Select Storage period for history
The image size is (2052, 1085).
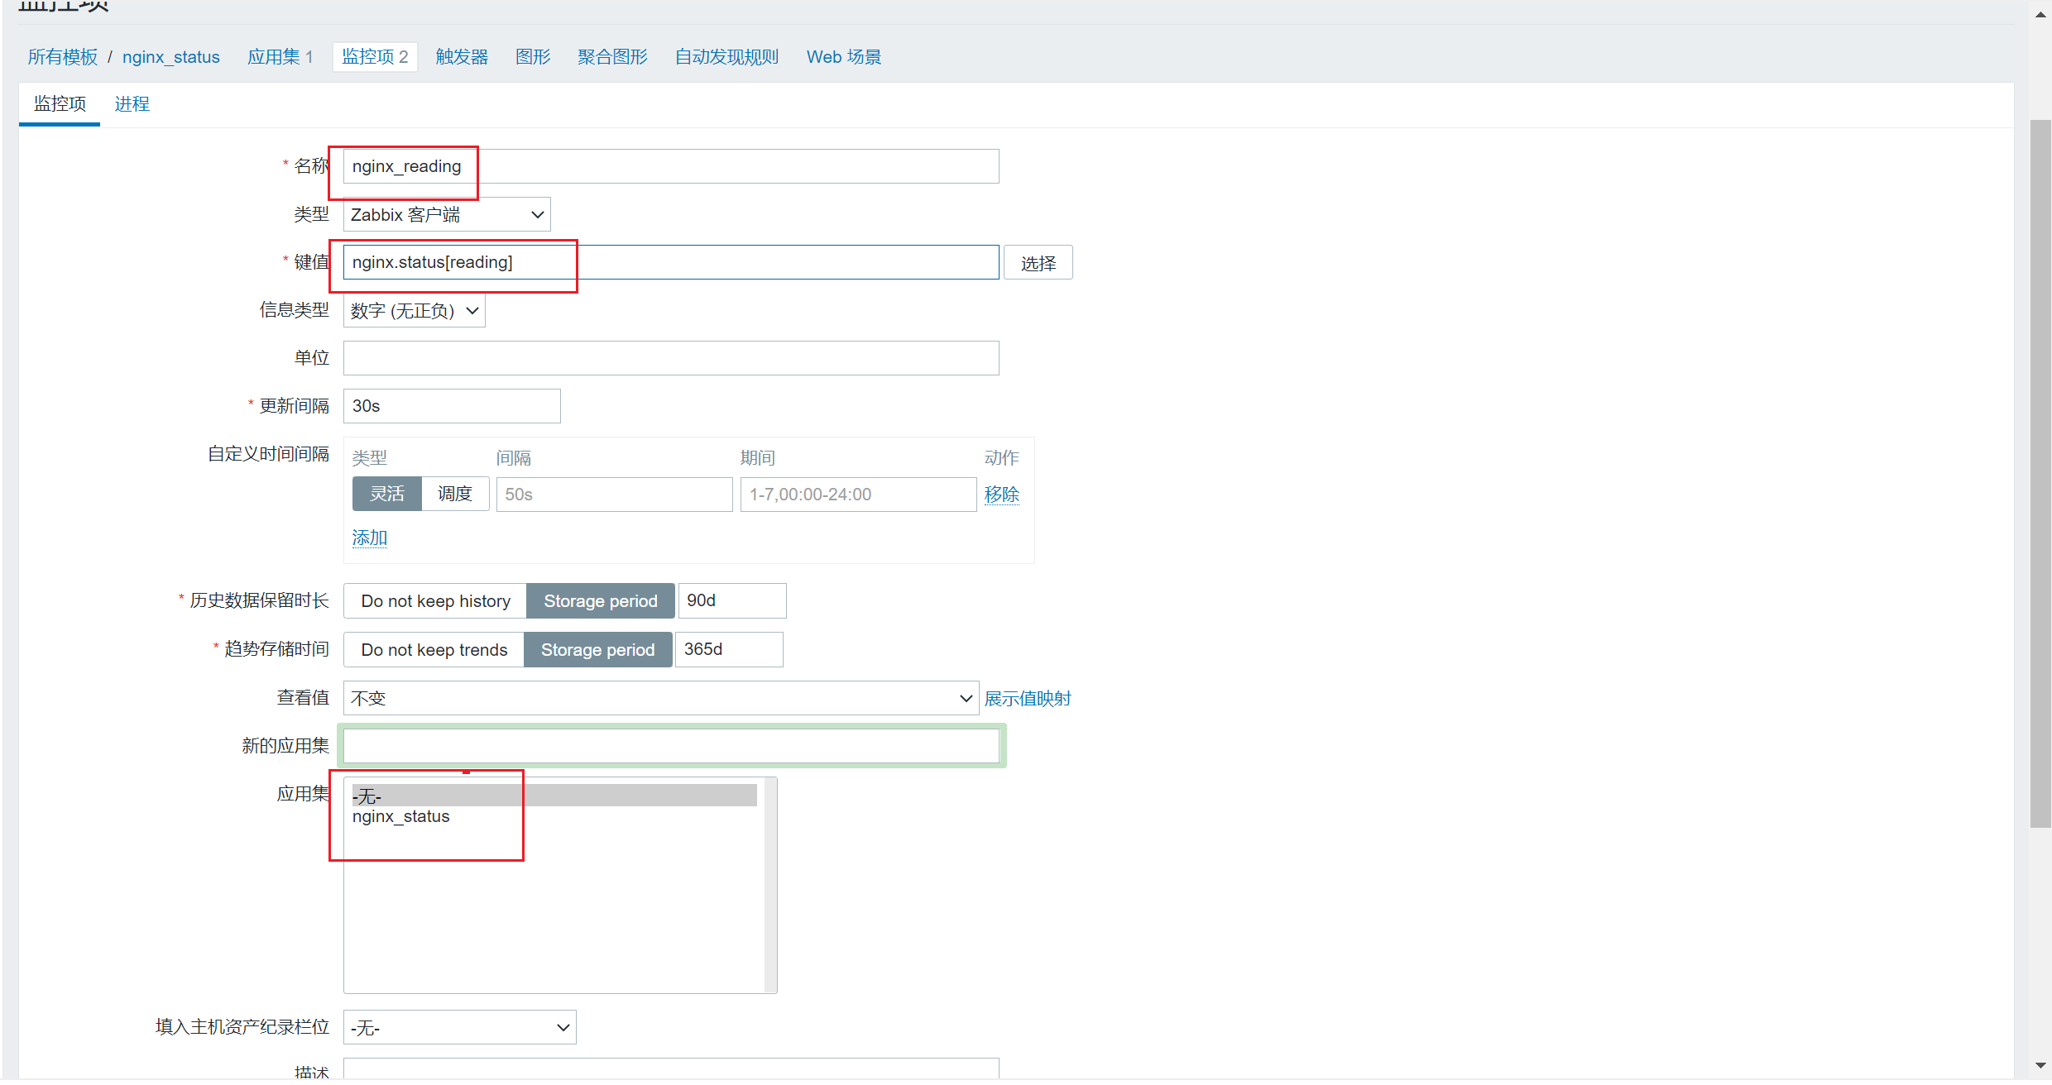click(601, 601)
